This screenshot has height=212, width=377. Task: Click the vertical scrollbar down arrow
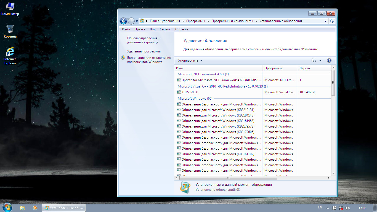pyautogui.click(x=333, y=173)
